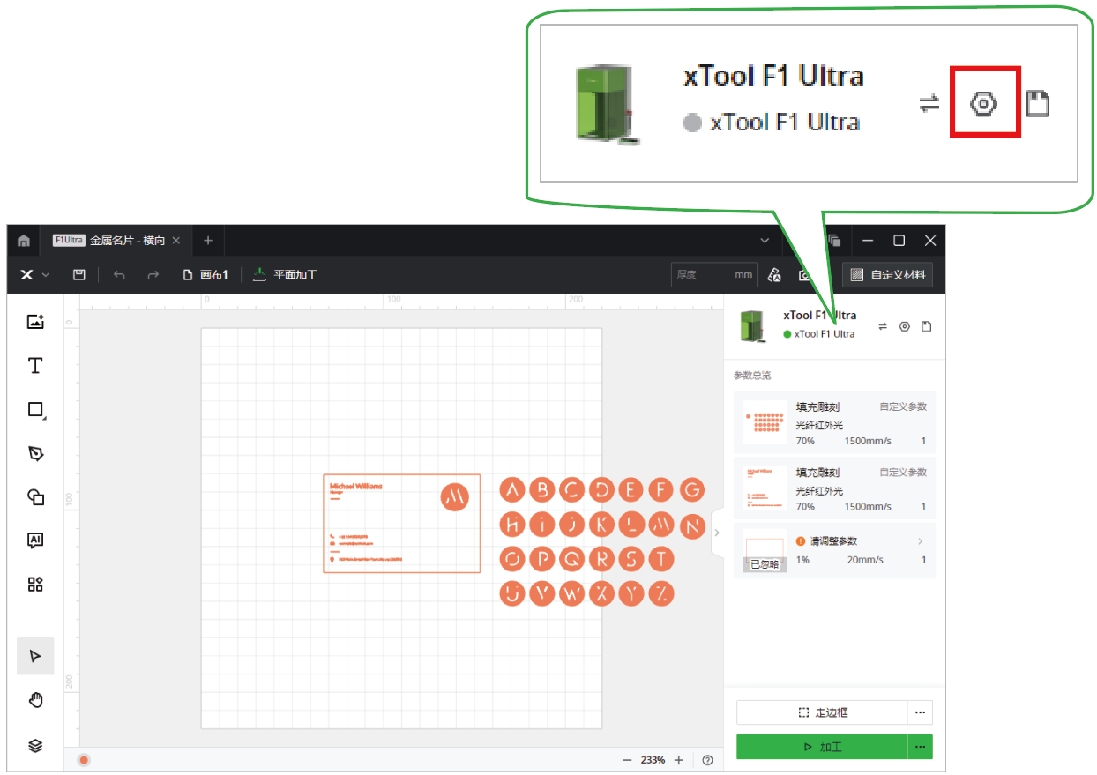The image size is (1097, 775).
Task: Select the letter A circle on canvas
Action: tap(512, 490)
